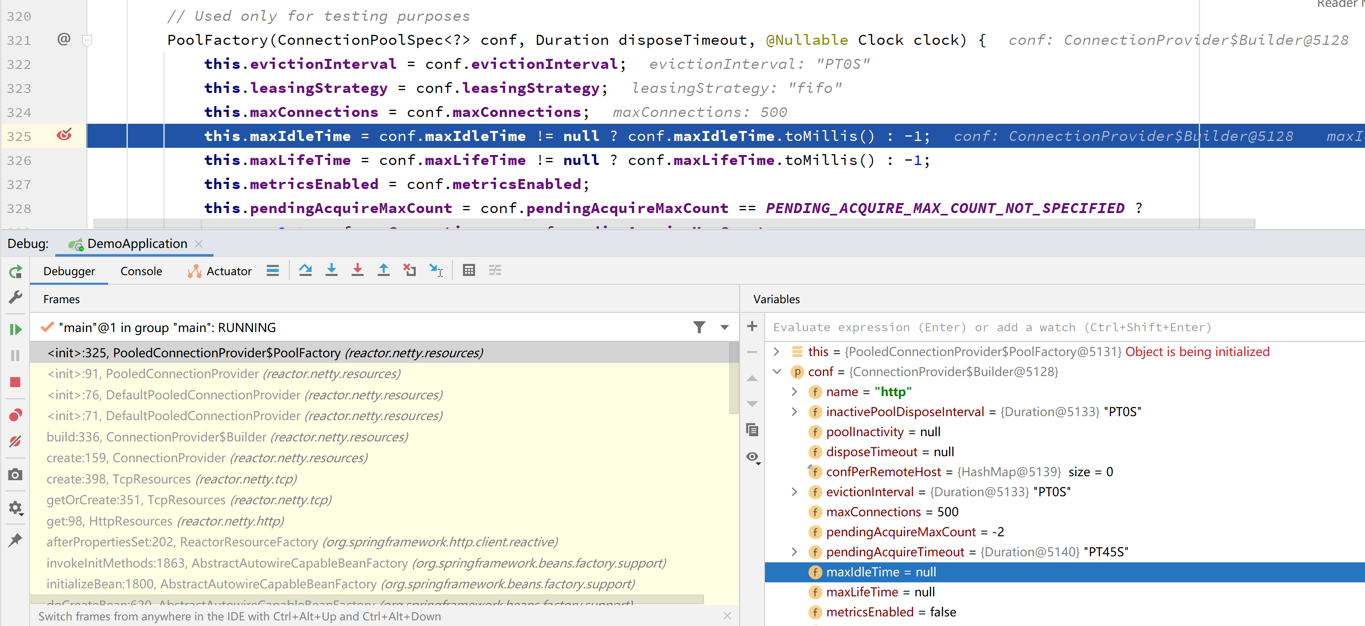Click the Stop red square icon

click(x=15, y=382)
